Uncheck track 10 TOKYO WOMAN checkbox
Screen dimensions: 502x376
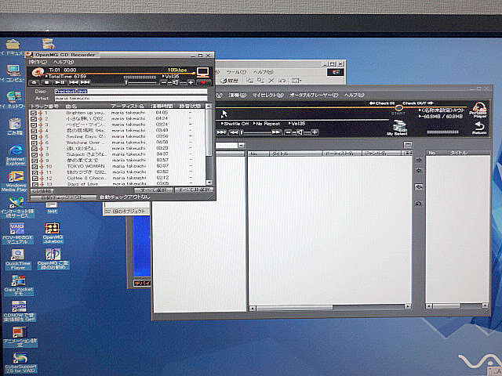click(x=35, y=167)
